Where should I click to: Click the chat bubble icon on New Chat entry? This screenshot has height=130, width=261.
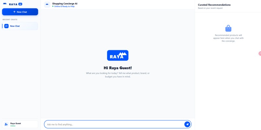click(6, 26)
